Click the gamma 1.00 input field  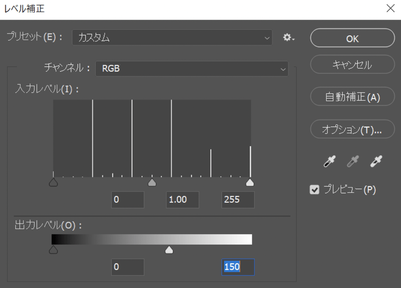point(183,200)
